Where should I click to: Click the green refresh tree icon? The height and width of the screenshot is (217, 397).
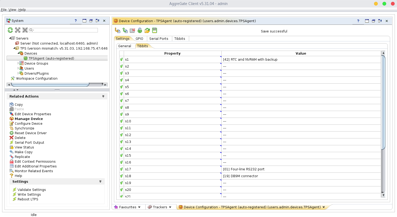(10, 30)
